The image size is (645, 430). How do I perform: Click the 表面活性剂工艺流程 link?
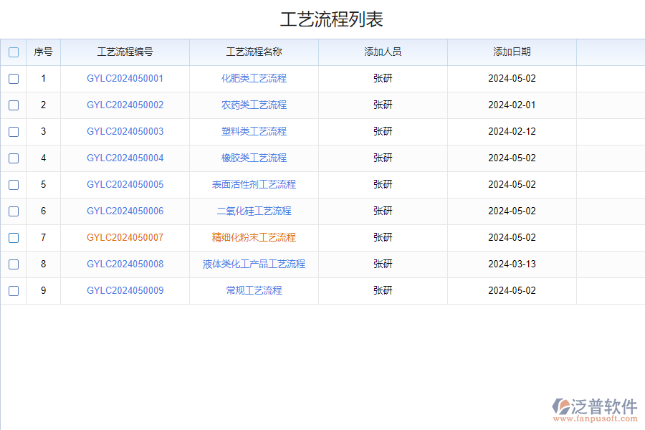click(x=254, y=185)
